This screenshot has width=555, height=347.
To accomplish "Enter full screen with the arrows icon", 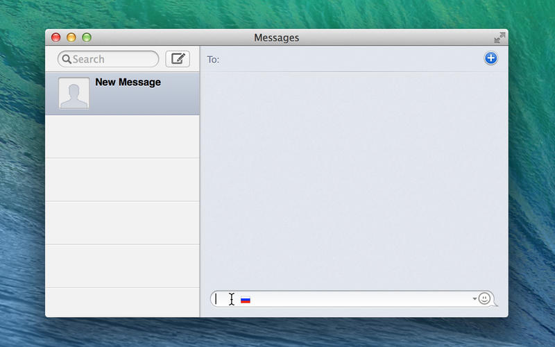I will coord(499,37).
